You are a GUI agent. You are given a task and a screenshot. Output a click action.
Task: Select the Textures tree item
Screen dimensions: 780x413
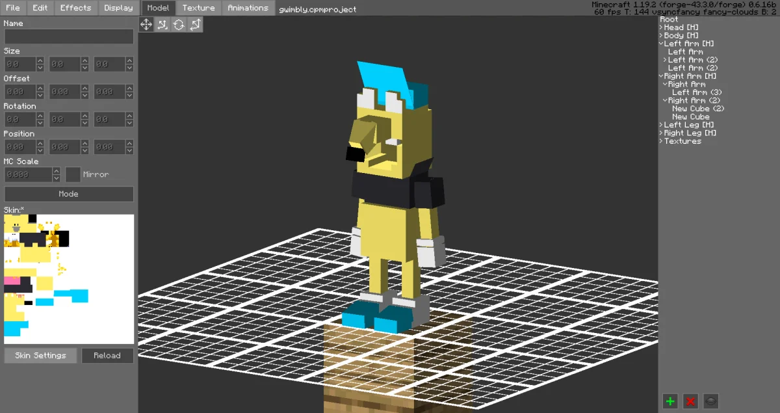[x=682, y=141]
